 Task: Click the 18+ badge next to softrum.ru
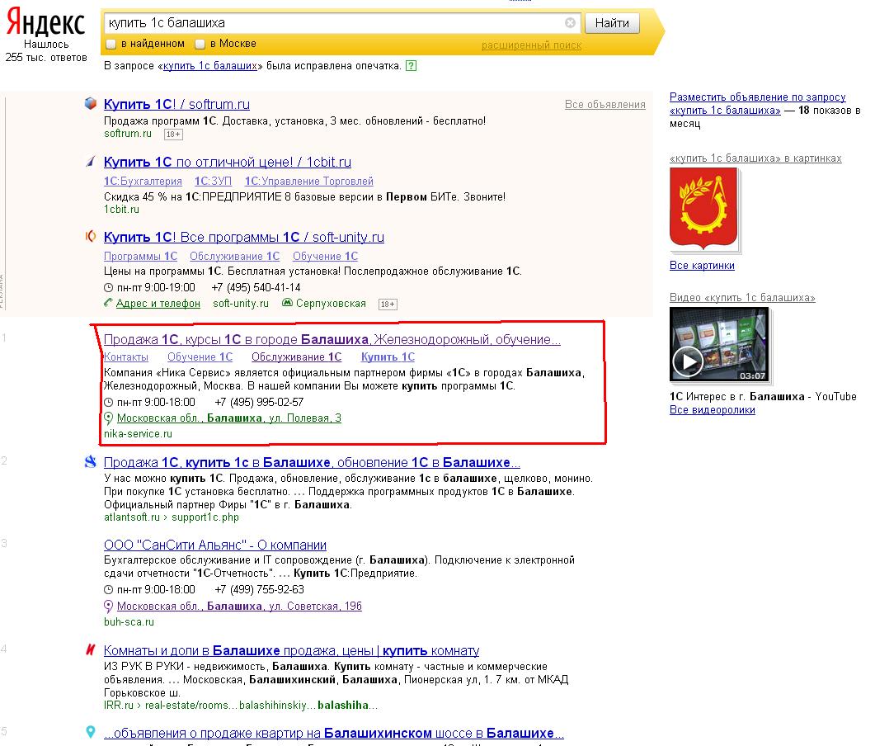(173, 134)
